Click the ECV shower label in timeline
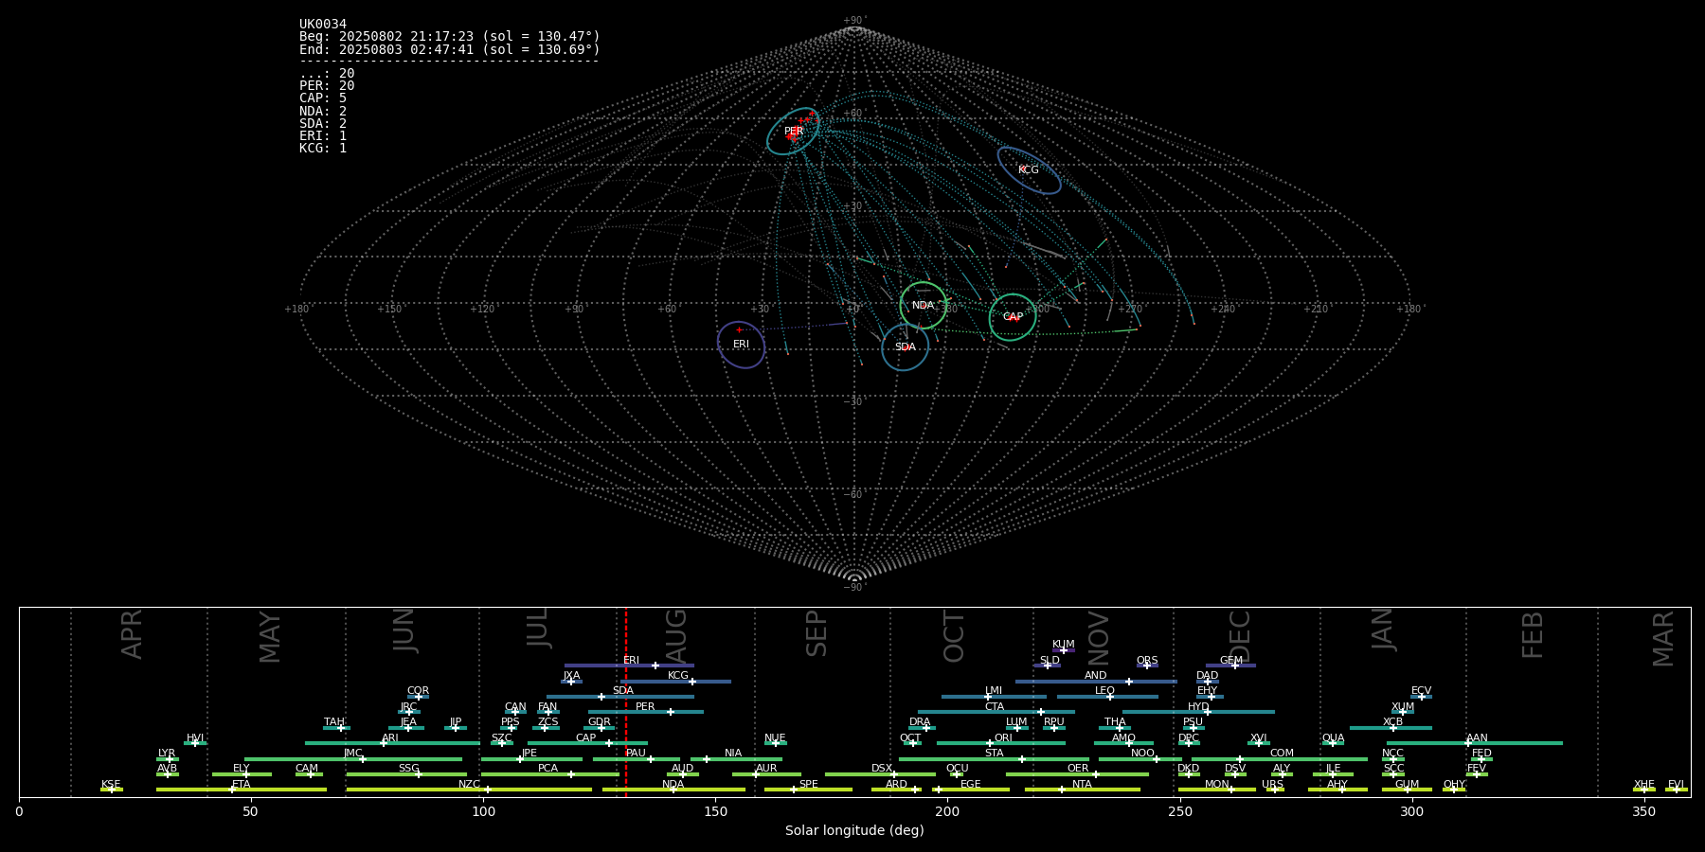 point(1421,691)
